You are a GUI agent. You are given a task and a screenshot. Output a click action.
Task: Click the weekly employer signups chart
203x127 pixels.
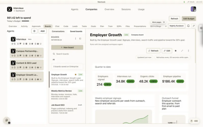tap(124, 117)
